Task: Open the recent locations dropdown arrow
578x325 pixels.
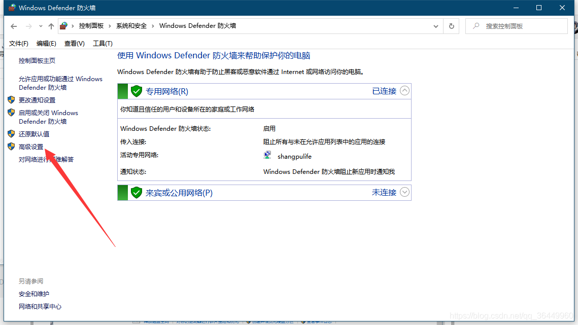Action: point(41,26)
